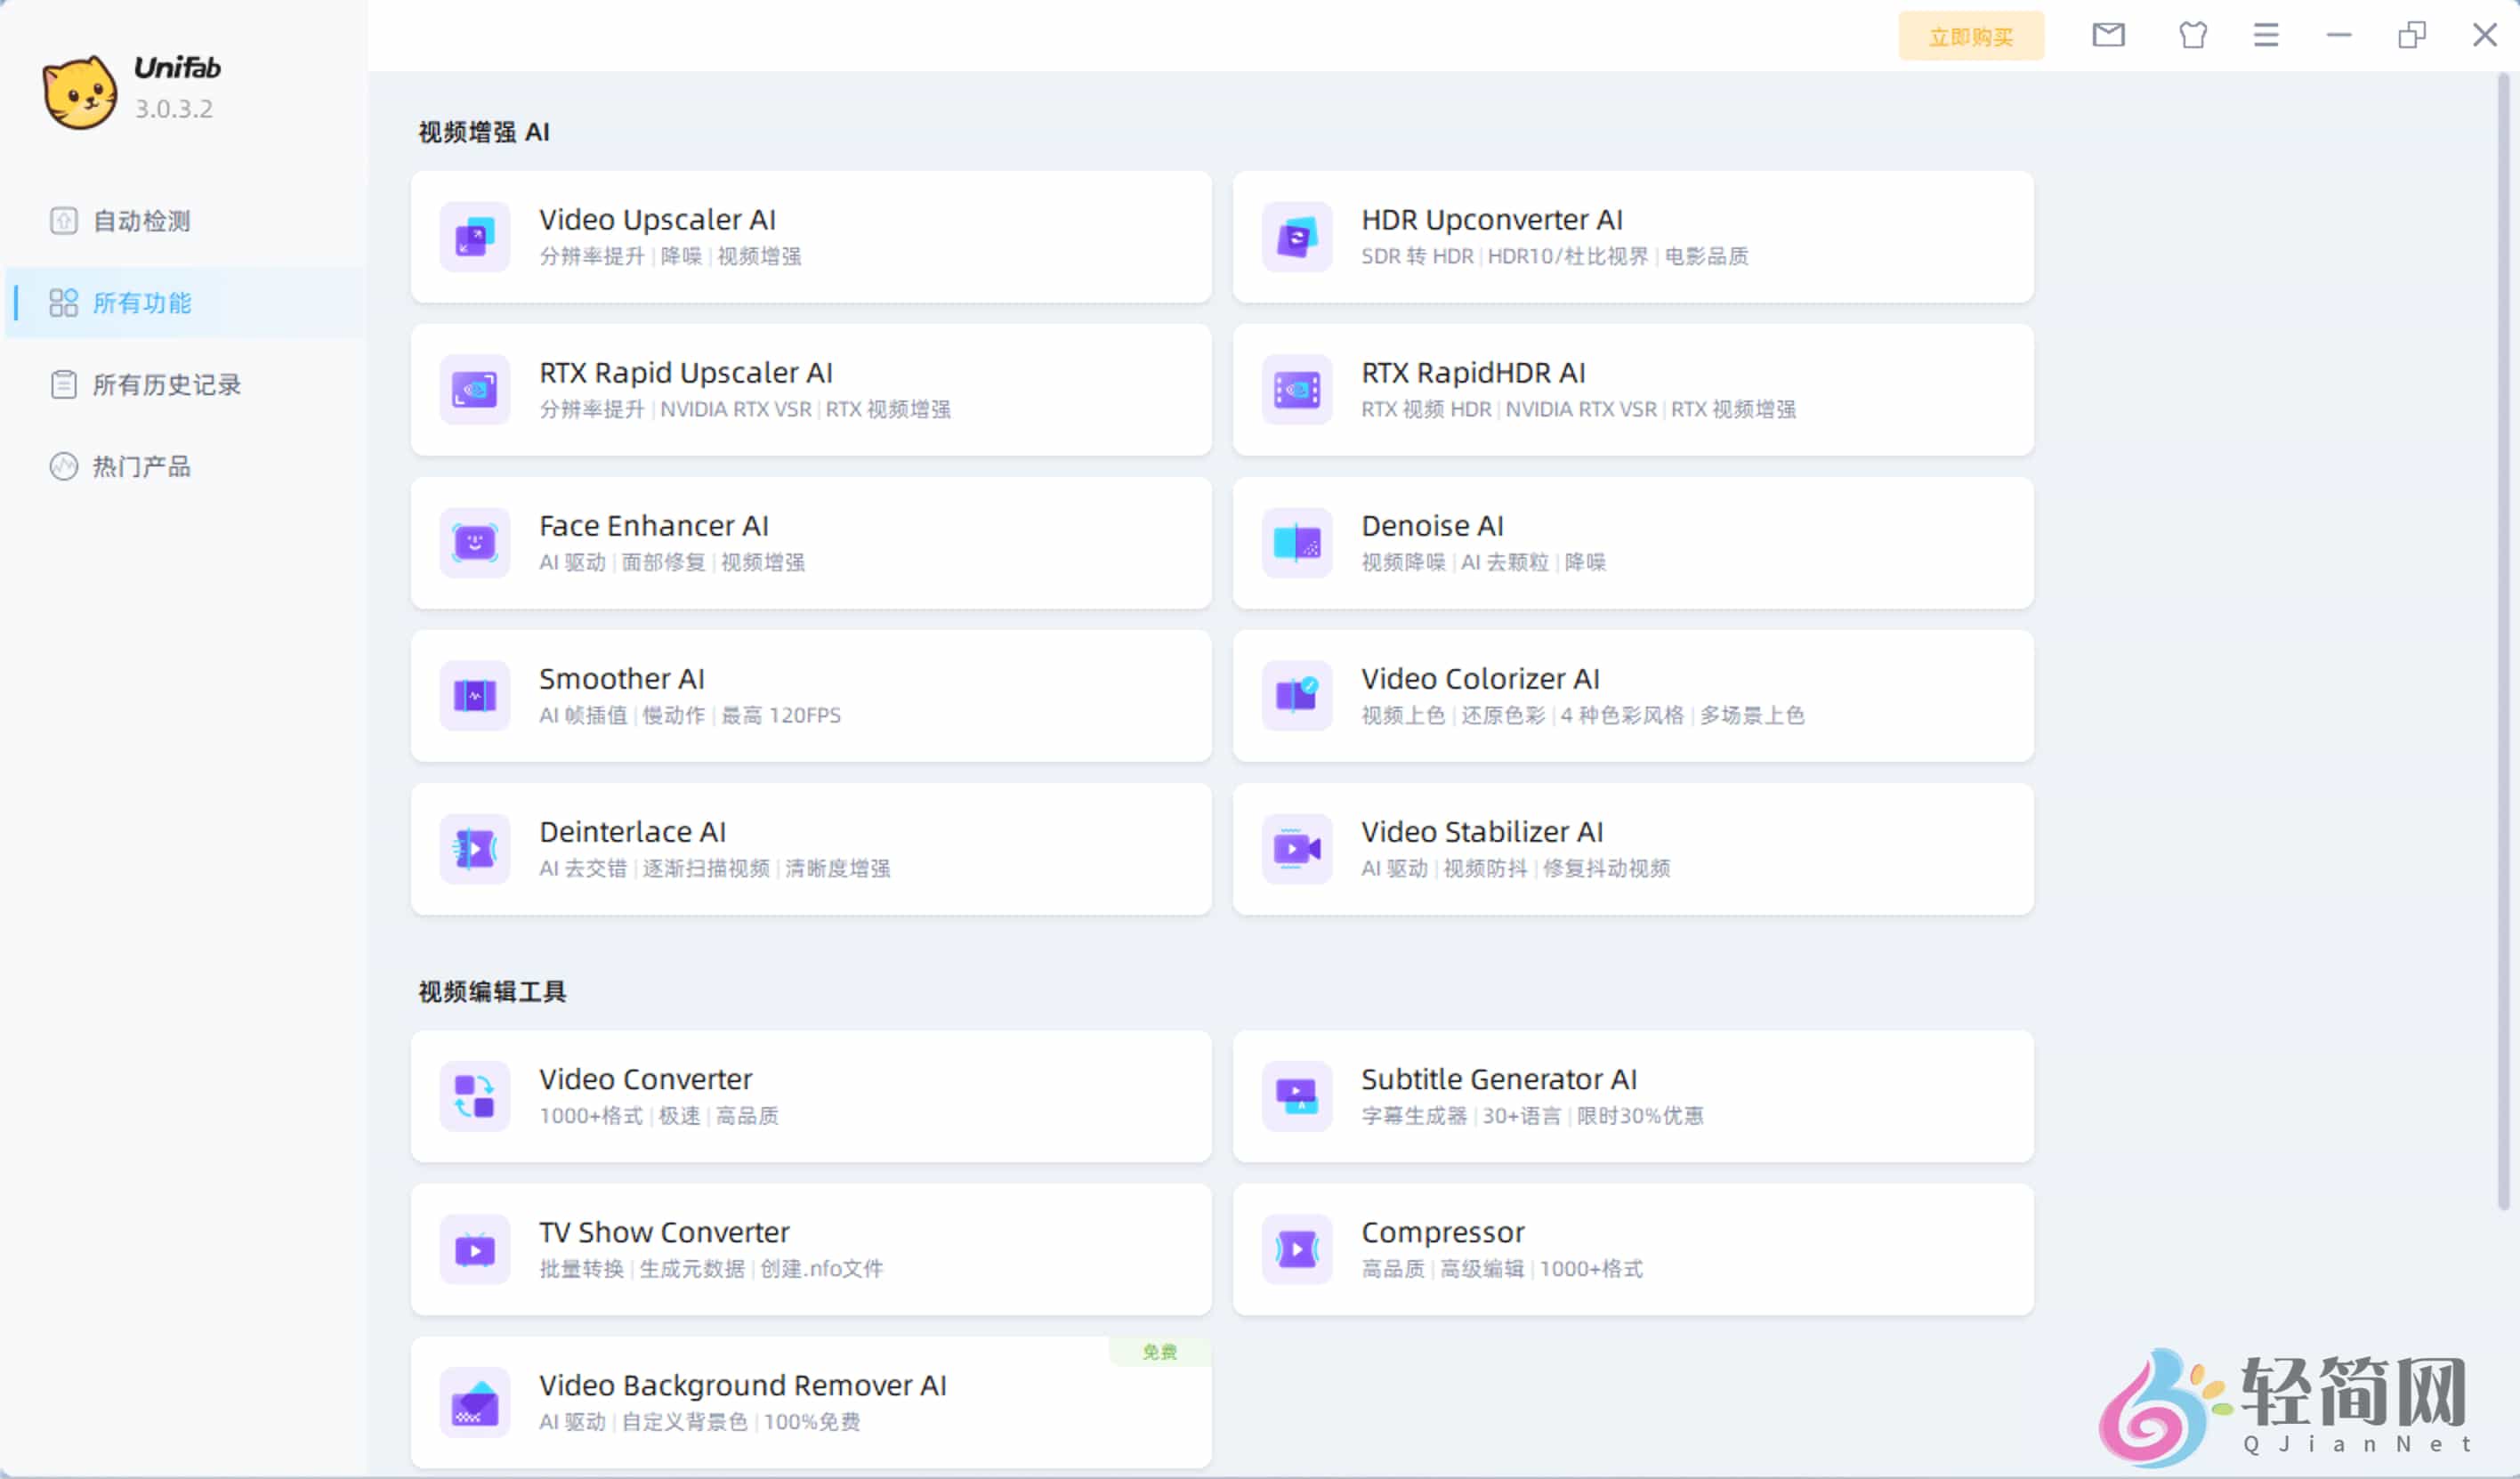Image resolution: width=2520 pixels, height=1479 pixels.
Task: Click the vertical scrollbar on right edge
Action: click(2503, 640)
